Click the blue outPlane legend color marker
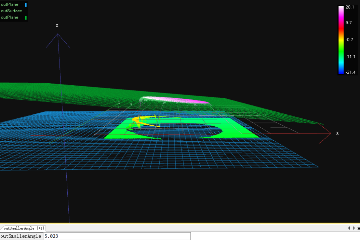 pyautogui.click(x=26, y=5)
